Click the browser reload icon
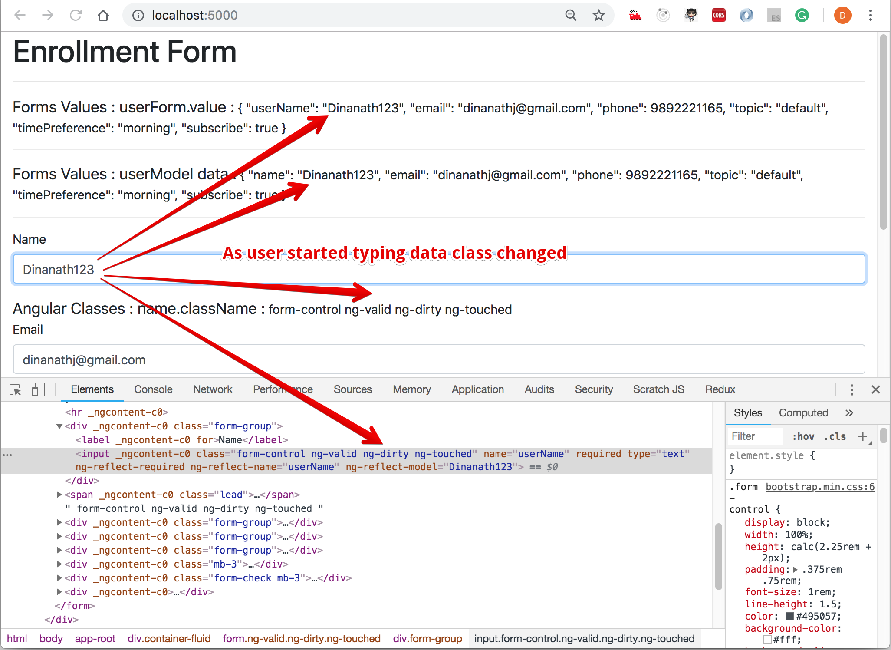The height and width of the screenshot is (650, 891). click(x=76, y=16)
